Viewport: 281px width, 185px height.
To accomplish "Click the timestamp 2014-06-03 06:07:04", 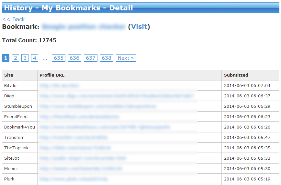I will (247, 85).
